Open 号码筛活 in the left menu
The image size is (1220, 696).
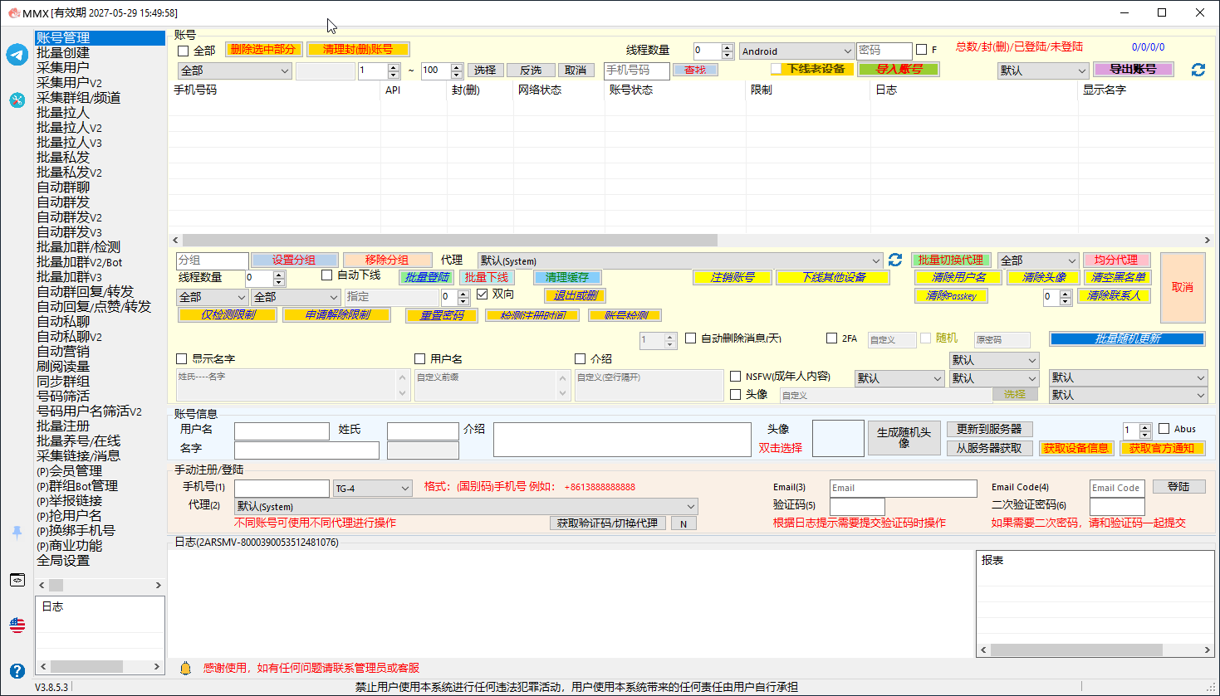click(x=63, y=396)
